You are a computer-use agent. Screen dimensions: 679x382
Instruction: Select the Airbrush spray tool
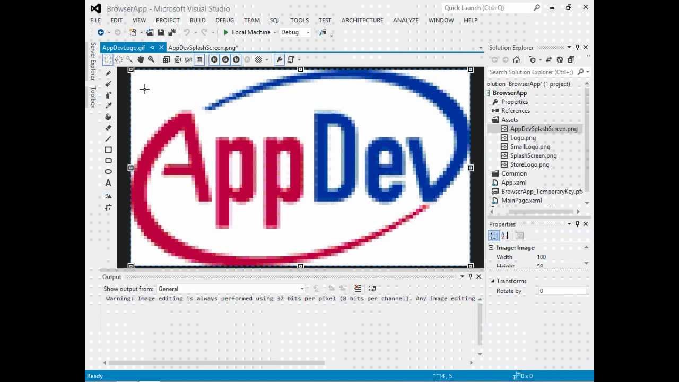[x=108, y=95]
